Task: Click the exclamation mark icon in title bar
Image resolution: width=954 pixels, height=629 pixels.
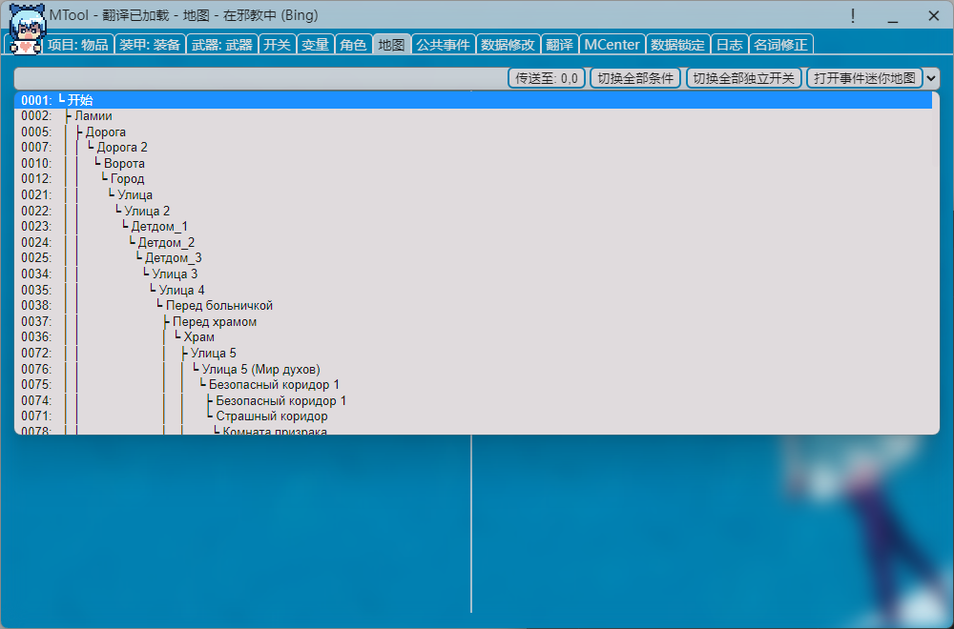Action: pyautogui.click(x=852, y=15)
